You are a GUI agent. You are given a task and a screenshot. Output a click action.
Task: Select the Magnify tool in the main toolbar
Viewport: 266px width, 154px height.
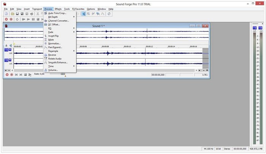coord(89,14)
